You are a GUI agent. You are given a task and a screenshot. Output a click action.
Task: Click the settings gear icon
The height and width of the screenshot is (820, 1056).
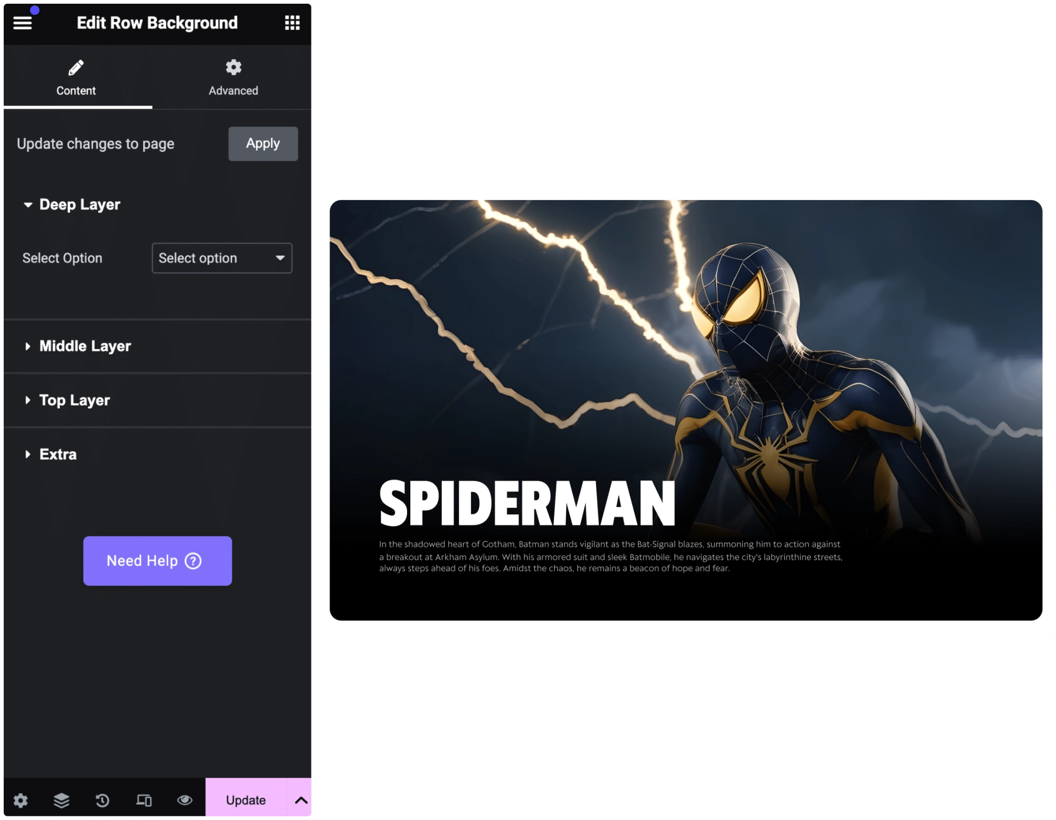[21, 799]
